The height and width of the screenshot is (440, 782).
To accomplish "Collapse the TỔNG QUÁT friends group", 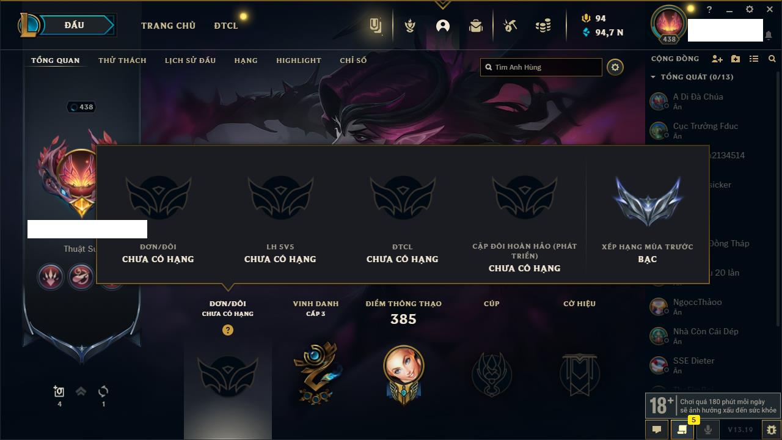I will tap(653, 77).
